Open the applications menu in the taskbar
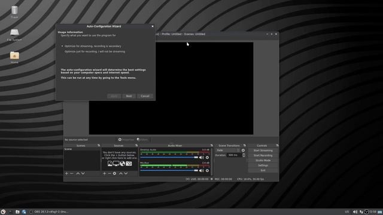383x215 pixels. click(x=3, y=212)
